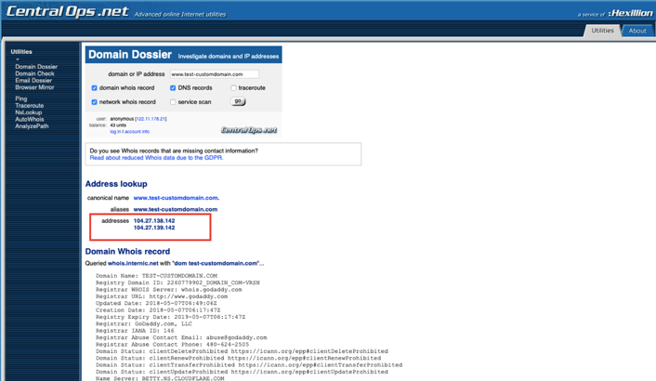
Task: Click Registrar: GoDaddy.com, LLC line
Action: tap(144, 323)
